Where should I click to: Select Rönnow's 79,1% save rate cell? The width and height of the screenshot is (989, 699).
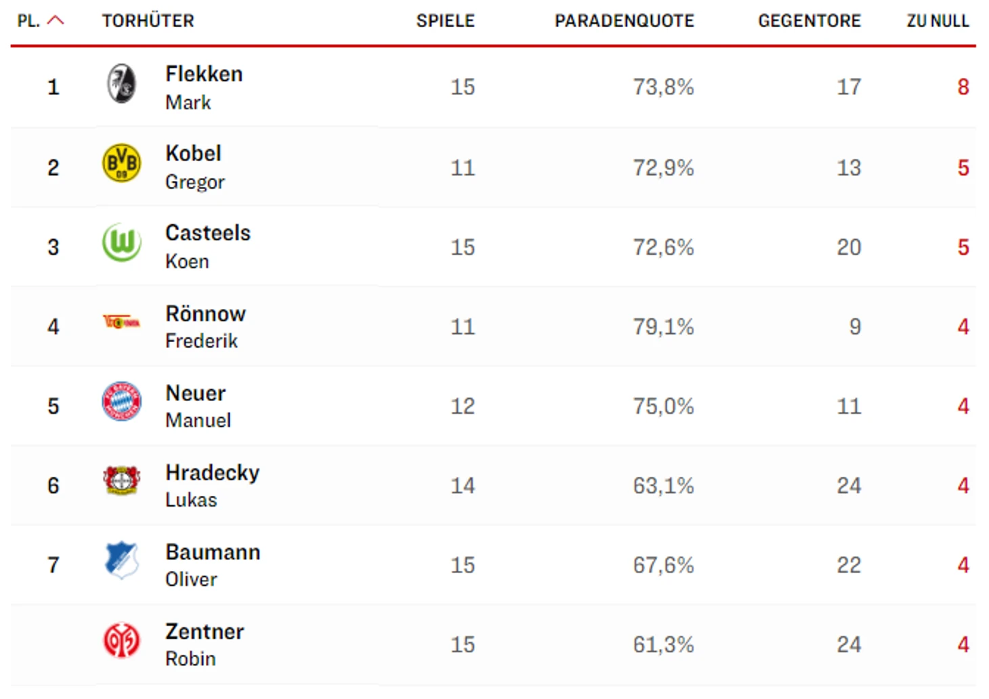[x=663, y=327]
